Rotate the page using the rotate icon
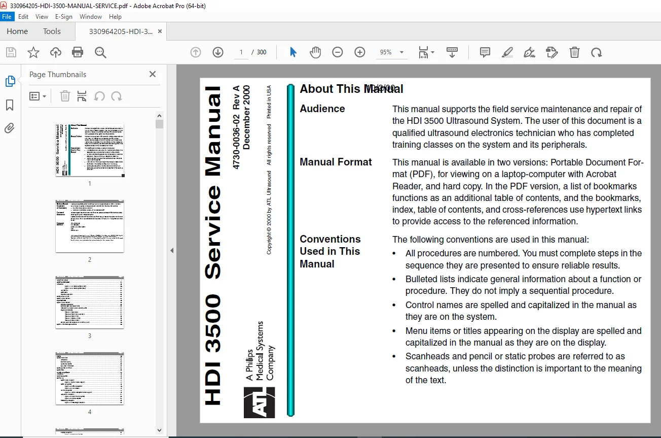 click(597, 52)
